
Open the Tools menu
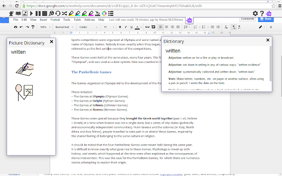click(67, 19)
